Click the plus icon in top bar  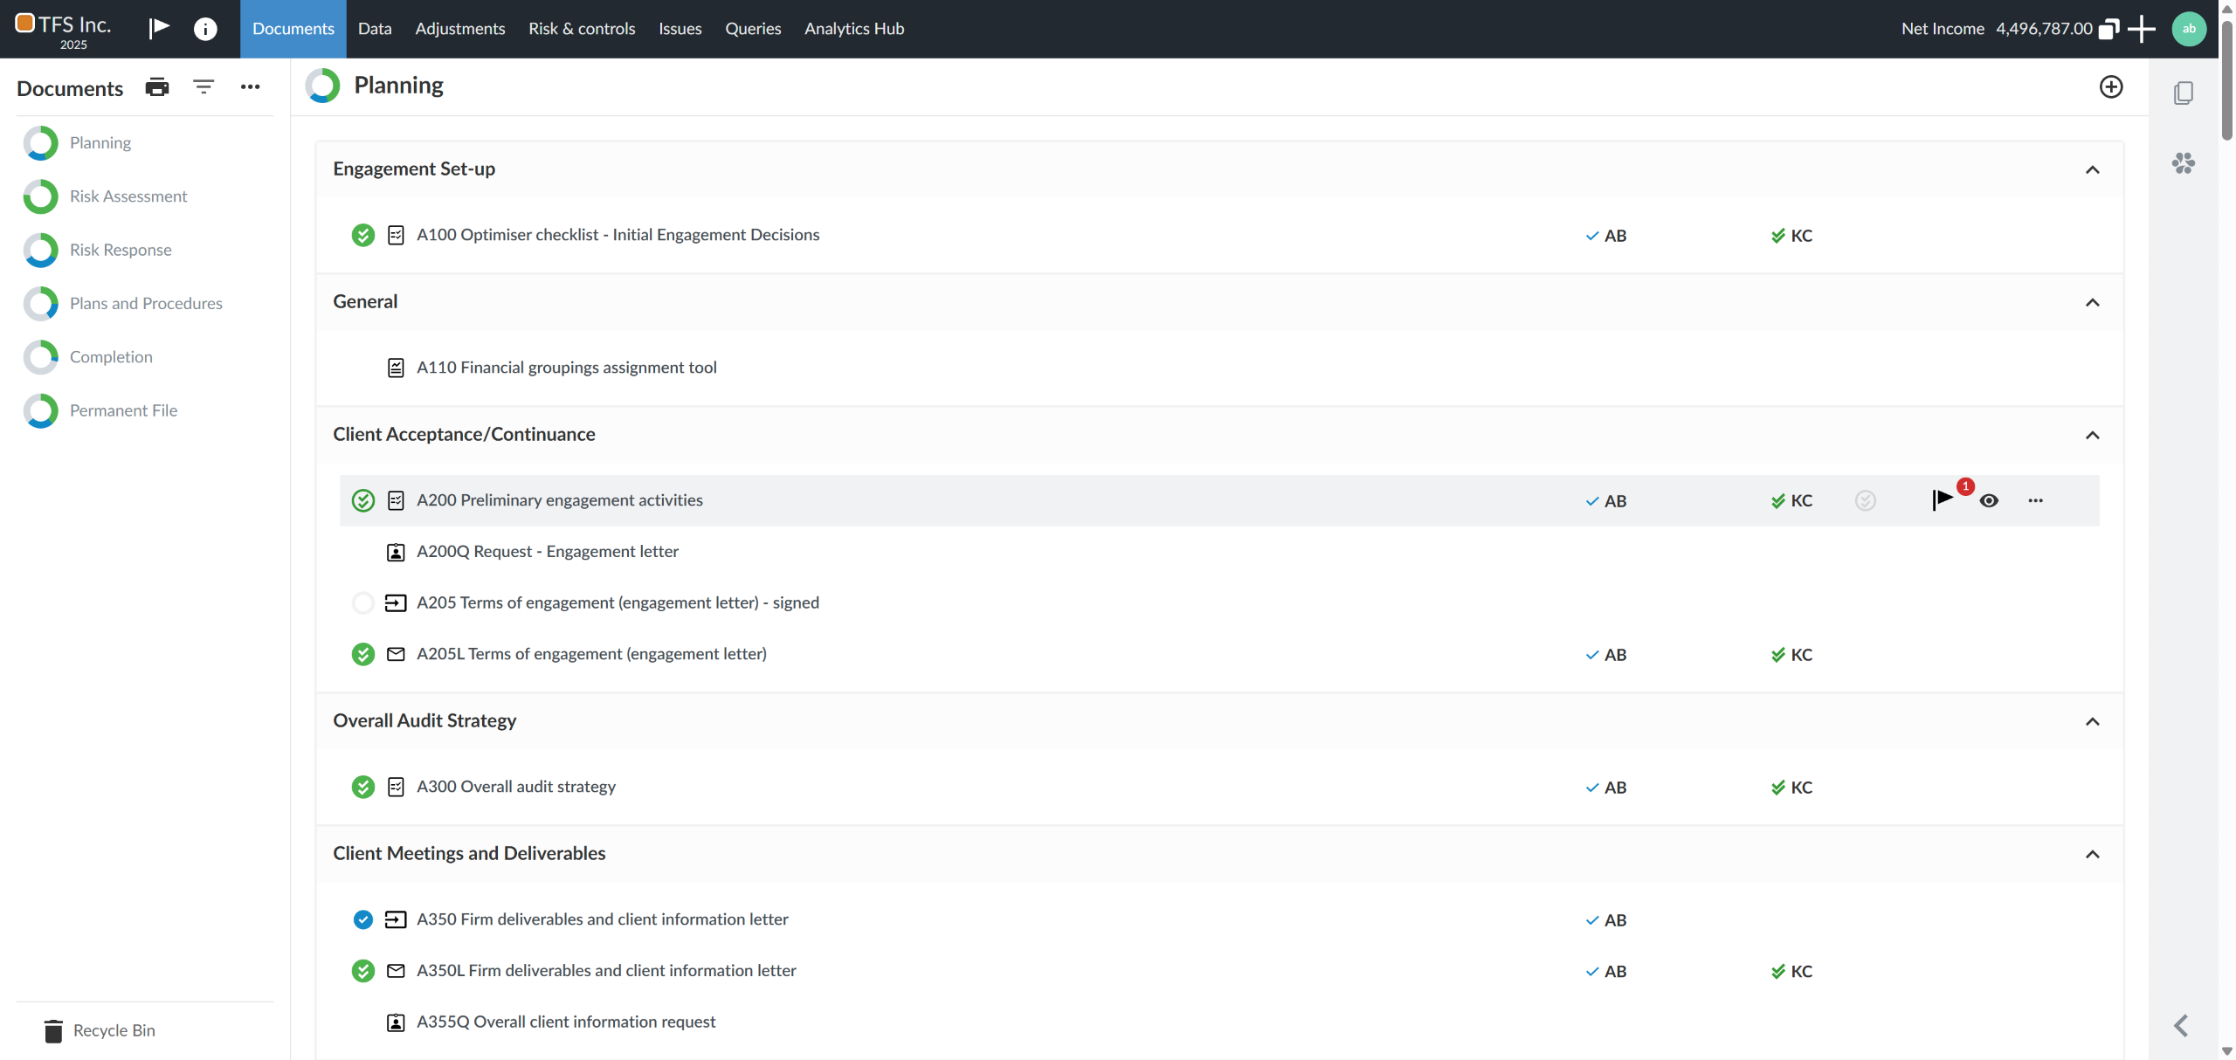click(2141, 29)
